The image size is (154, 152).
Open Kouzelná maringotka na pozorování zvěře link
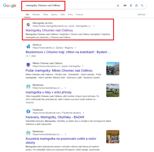[61, 141]
